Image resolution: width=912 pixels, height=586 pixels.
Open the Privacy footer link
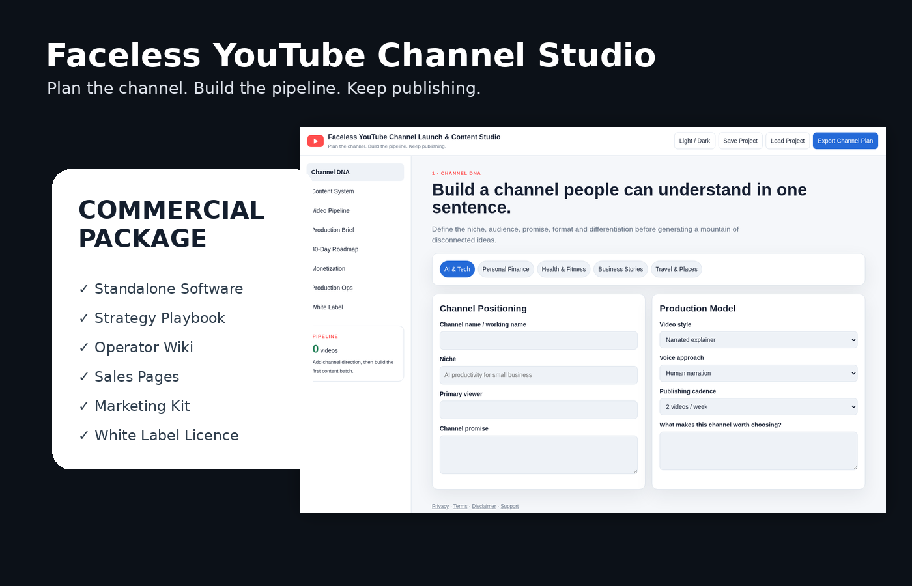click(x=440, y=506)
